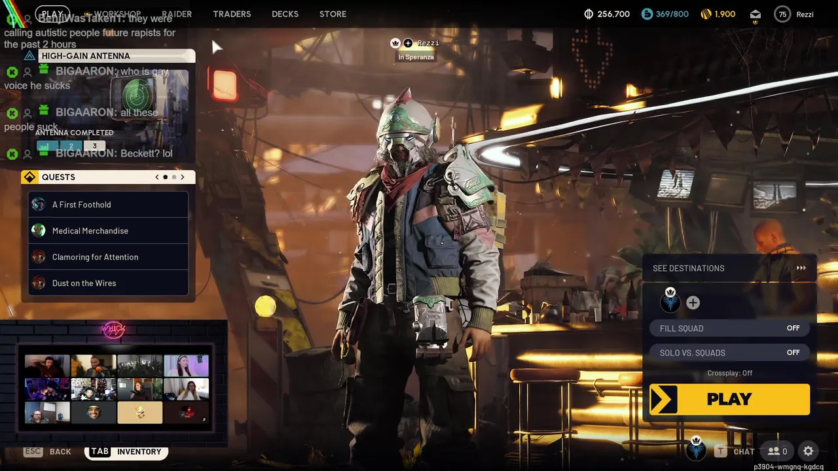Open quest A First Foothold
This screenshot has width=838, height=471.
point(108,205)
